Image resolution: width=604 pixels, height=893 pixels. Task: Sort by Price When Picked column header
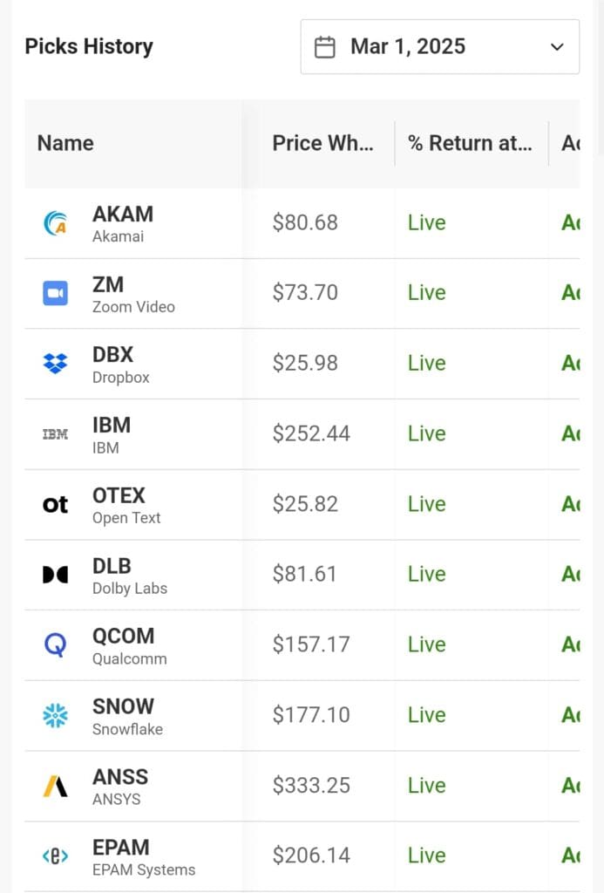(322, 143)
